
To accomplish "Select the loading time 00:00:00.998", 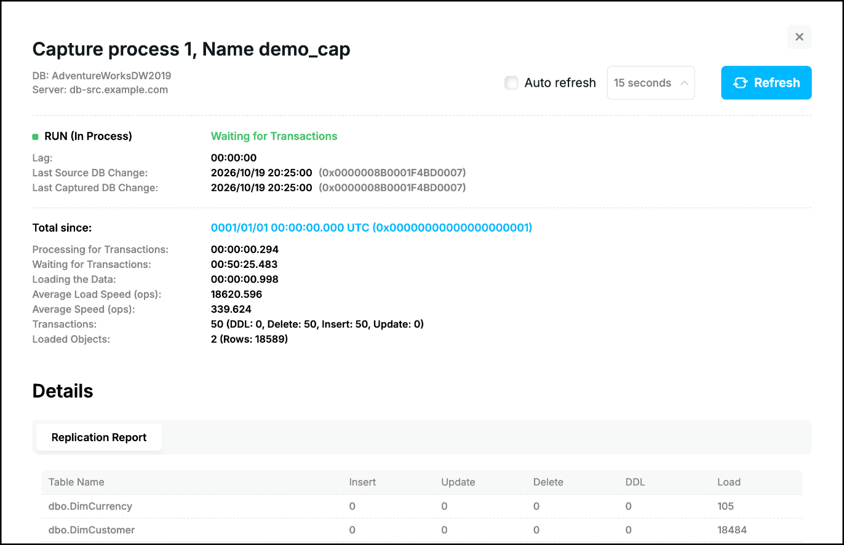I will 245,280.
